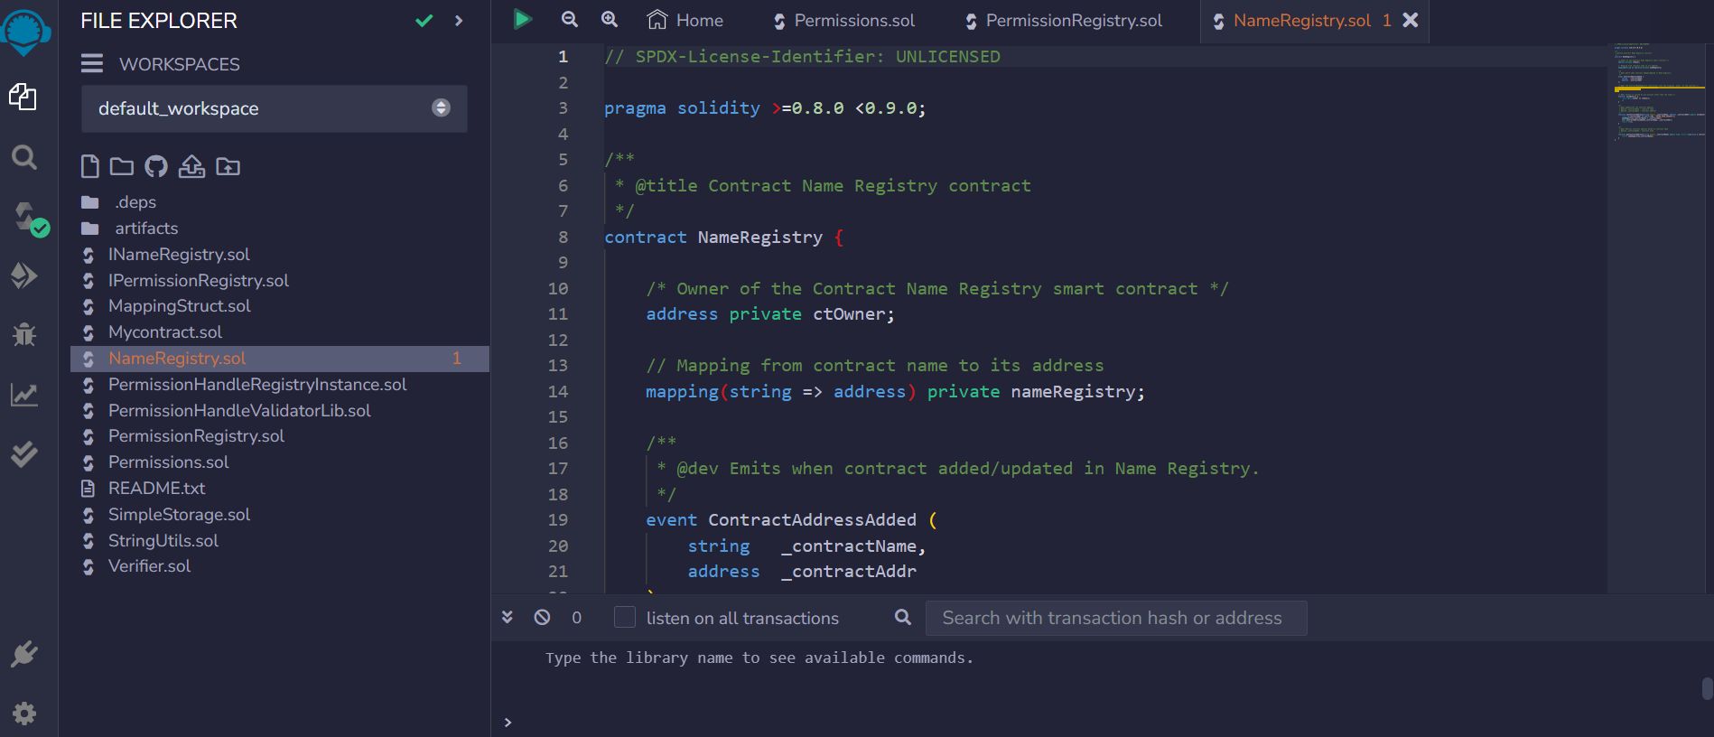Open the Plugin manager plug icon
The height and width of the screenshot is (737, 1714).
point(23,653)
